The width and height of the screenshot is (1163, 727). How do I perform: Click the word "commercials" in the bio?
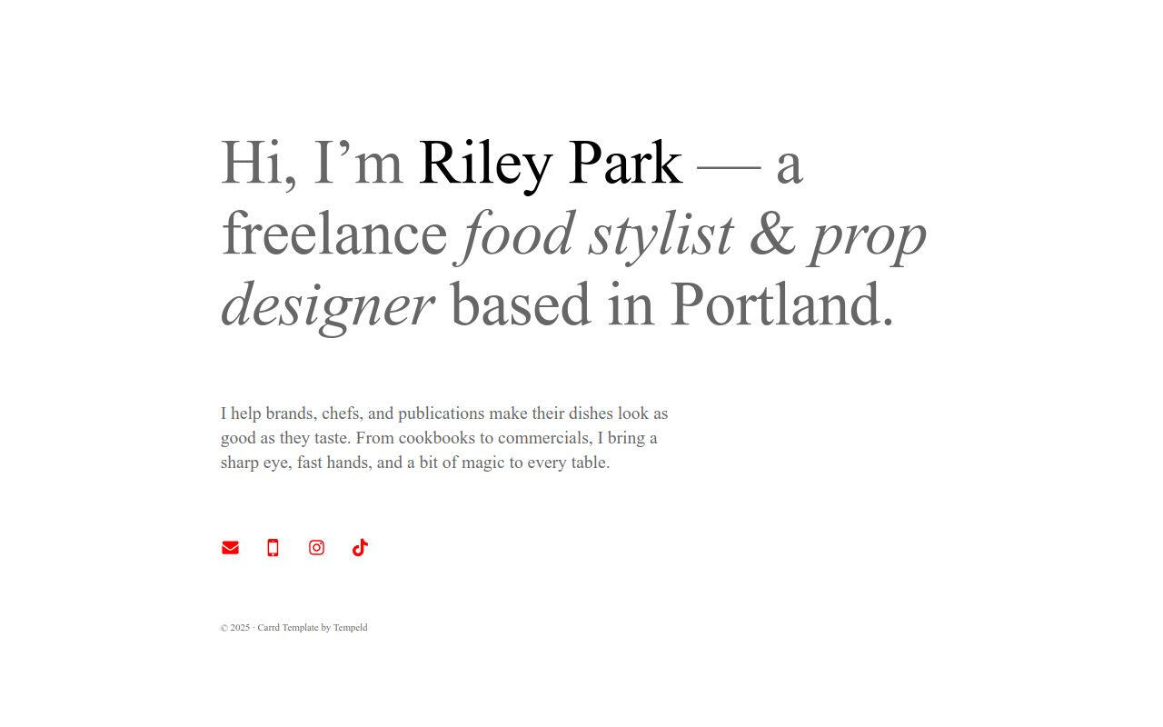[x=543, y=438]
